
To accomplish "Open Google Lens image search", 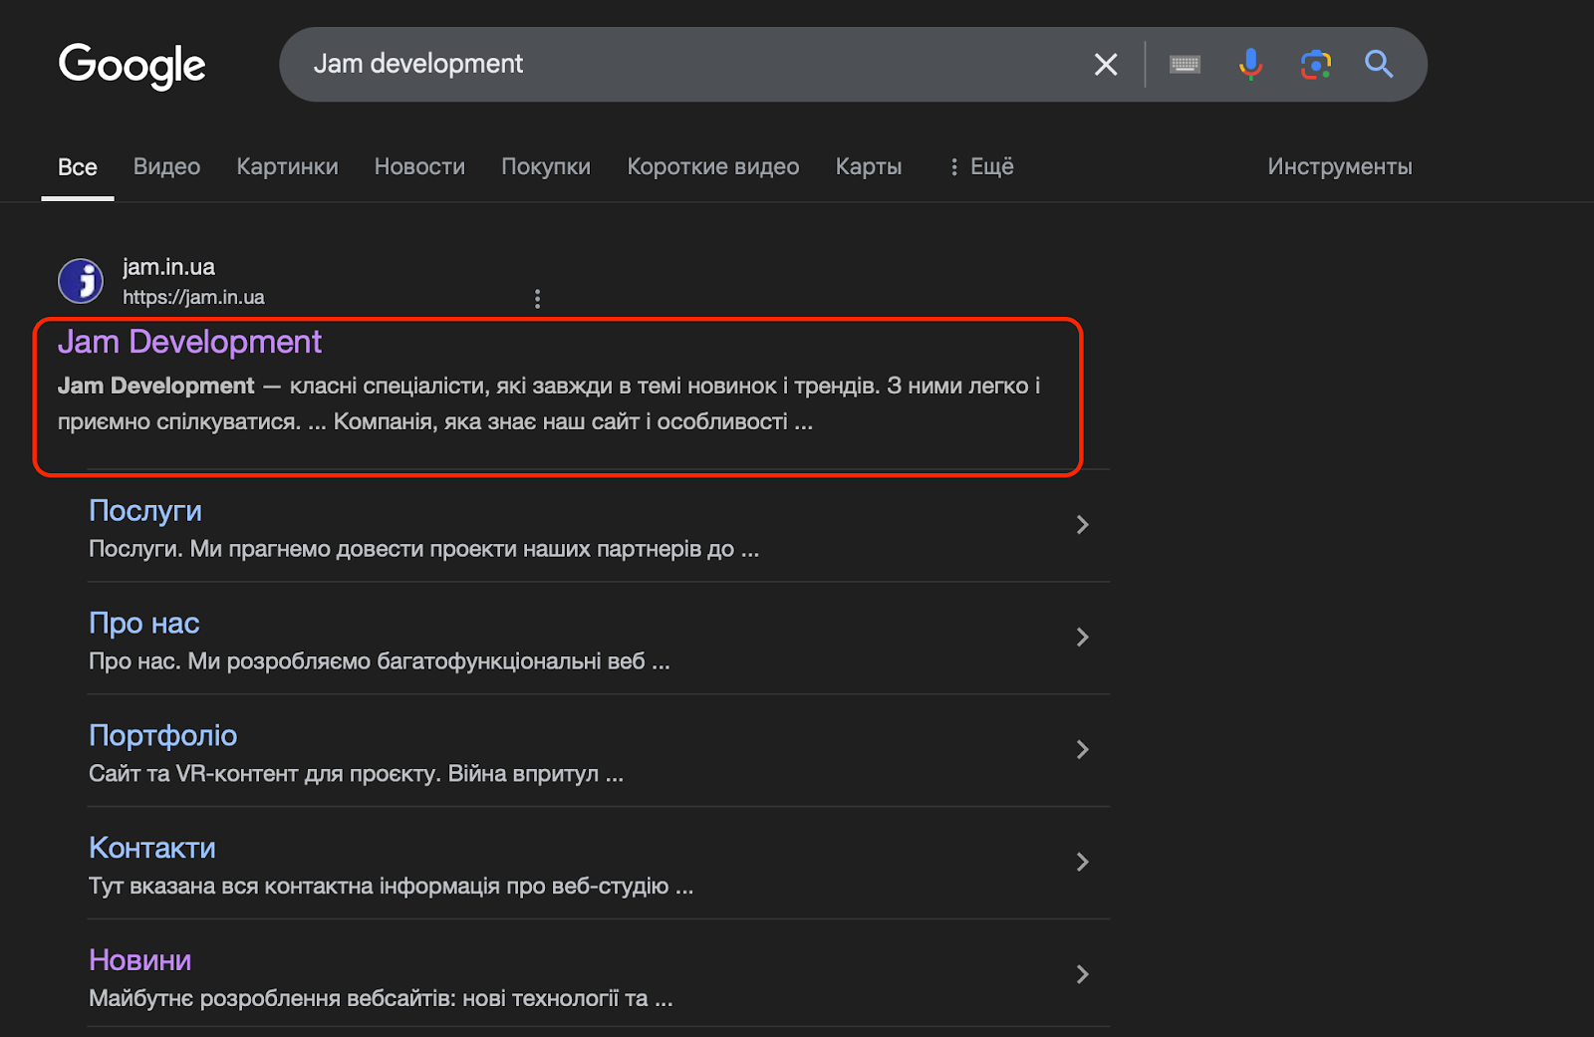I will click(1315, 65).
